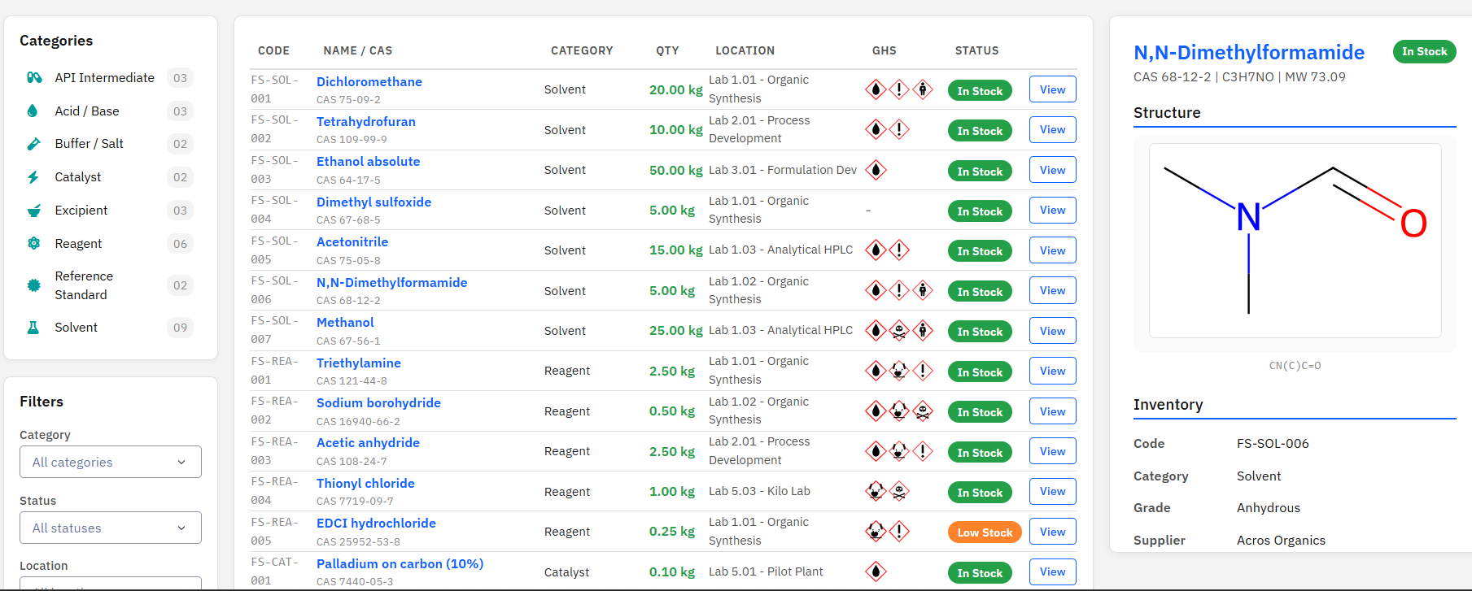Click the API Intermediate capsule icon
This screenshot has width=1472, height=591.
34,78
